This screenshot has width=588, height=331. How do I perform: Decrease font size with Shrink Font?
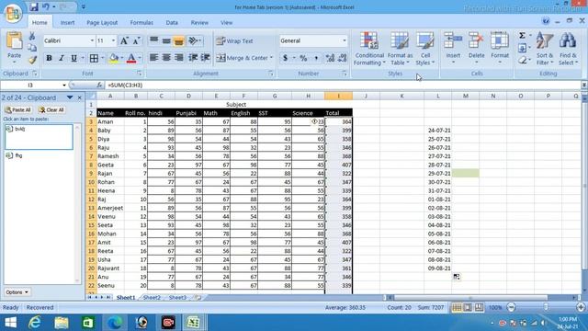(x=136, y=40)
